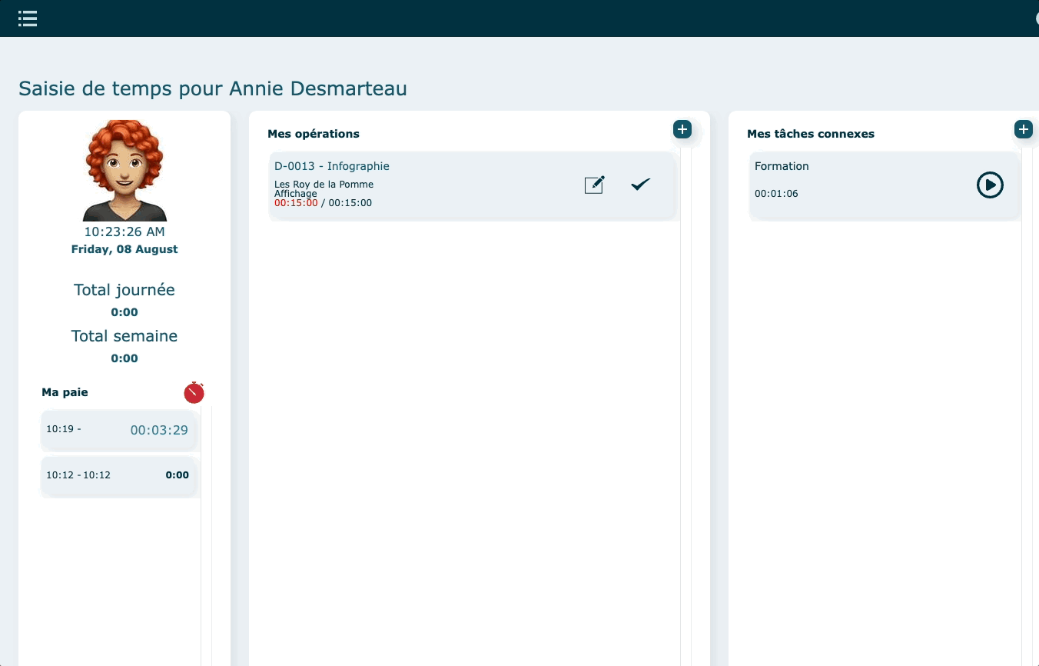Select the Formation task card title
Screen dimensions: 1039x666
782,166
